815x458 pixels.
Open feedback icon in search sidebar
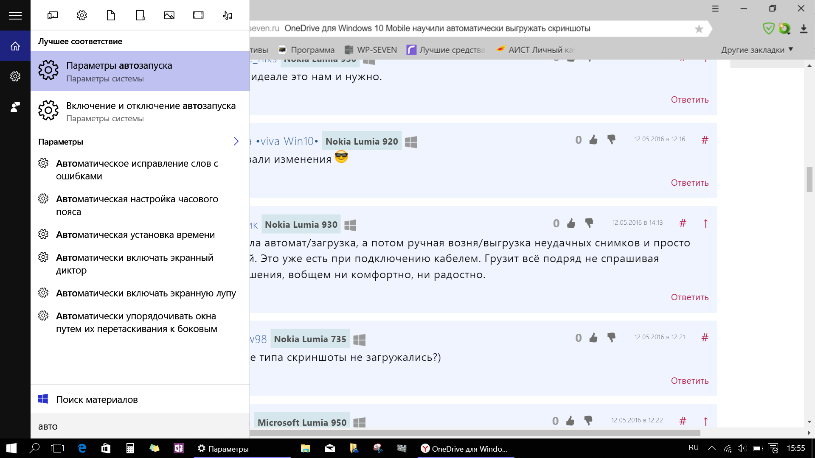[15, 107]
